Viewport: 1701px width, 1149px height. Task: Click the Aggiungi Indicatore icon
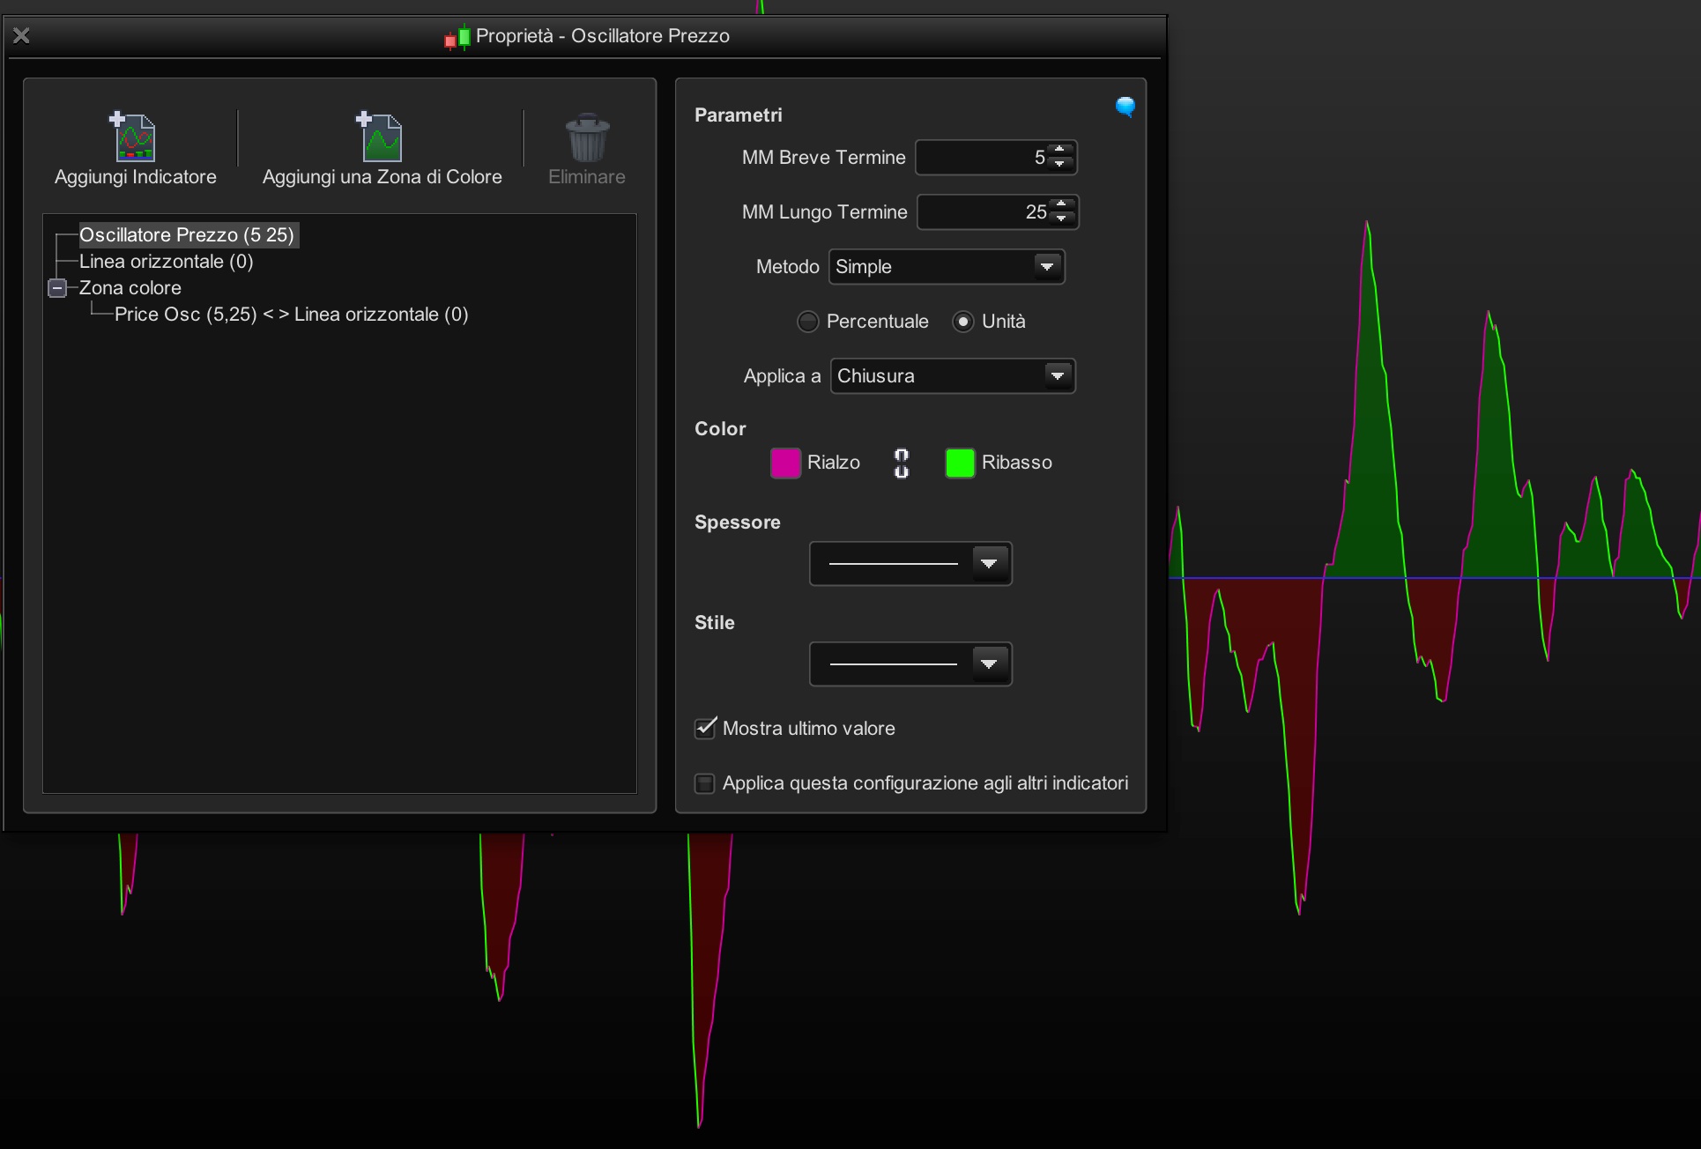click(134, 137)
